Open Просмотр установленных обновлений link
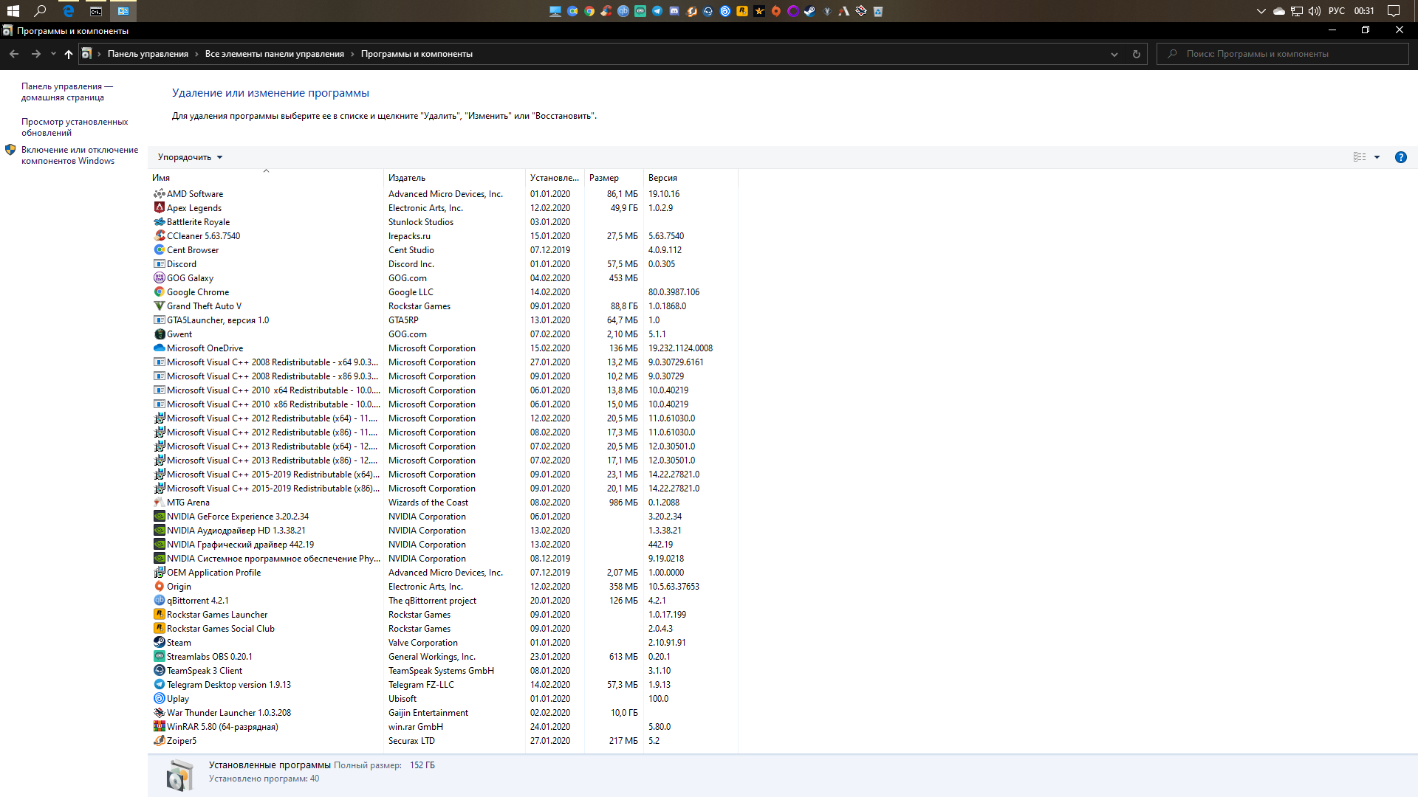Image resolution: width=1418 pixels, height=797 pixels. point(75,127)
